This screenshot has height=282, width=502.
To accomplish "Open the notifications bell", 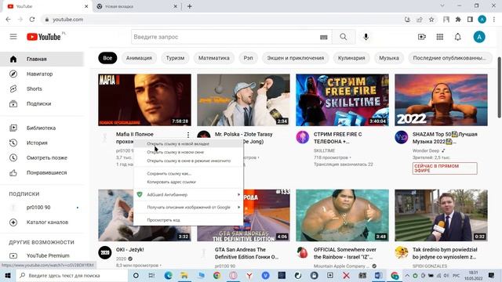I will coord(458,37).
